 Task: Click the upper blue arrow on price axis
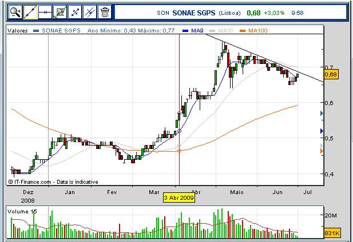(x=322, y=114)
